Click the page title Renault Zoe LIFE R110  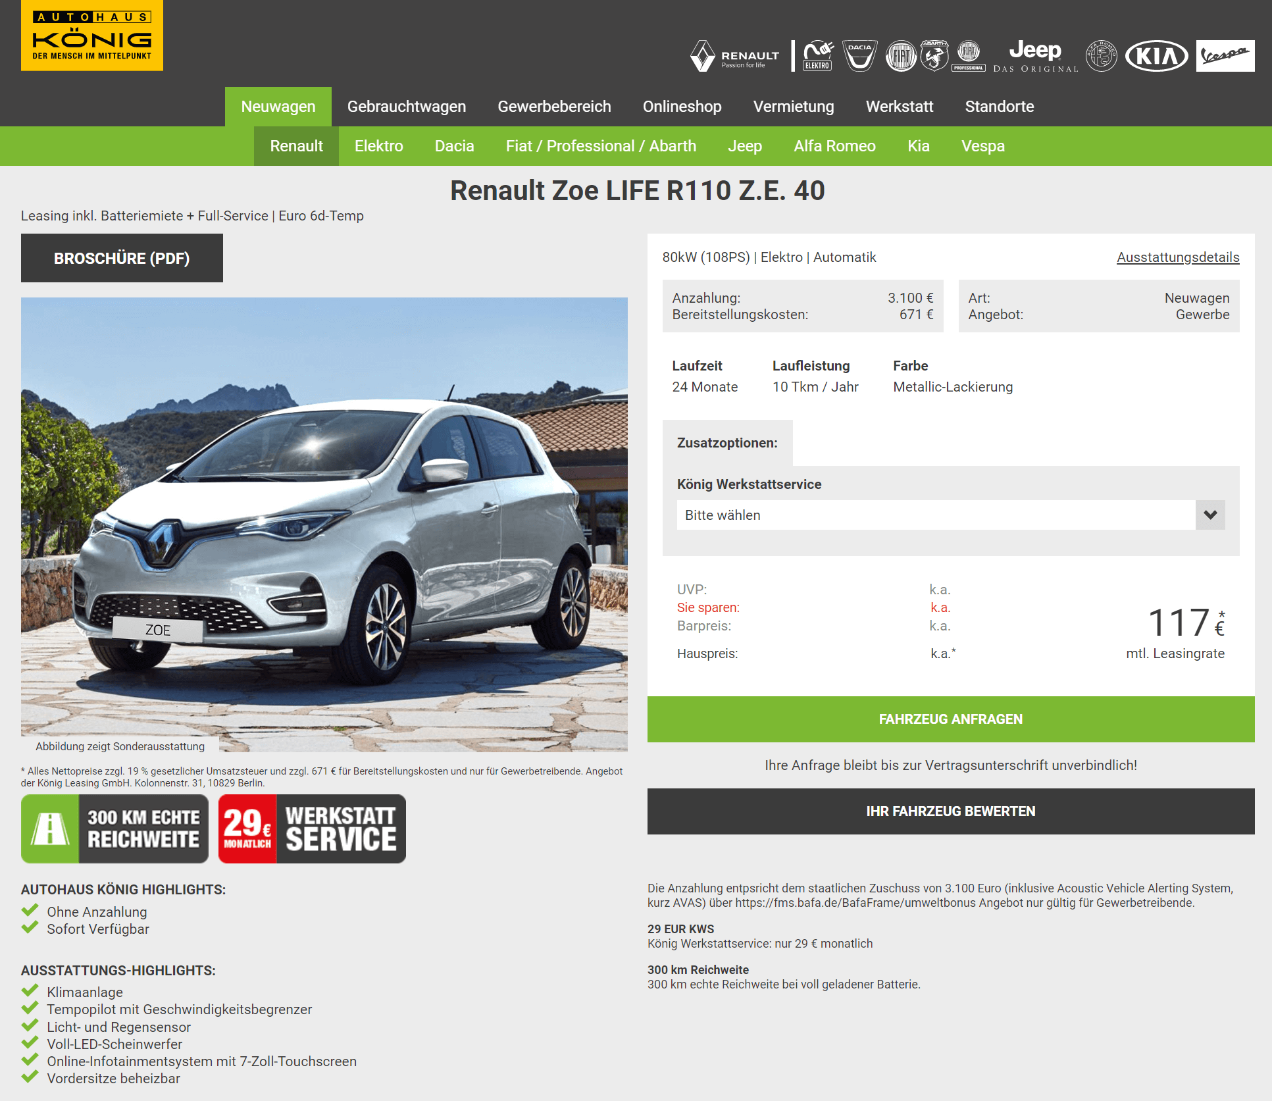coord(637,191)
